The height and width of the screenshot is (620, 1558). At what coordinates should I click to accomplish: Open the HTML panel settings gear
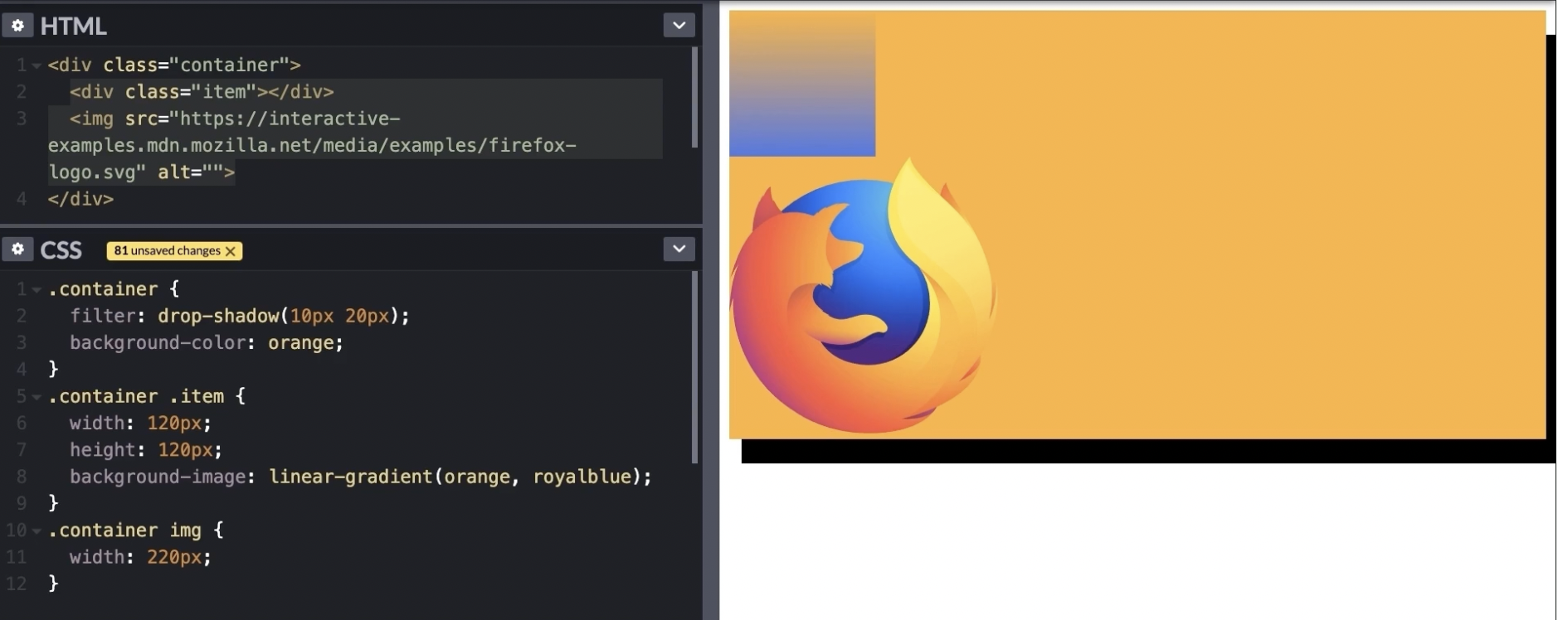17,26
